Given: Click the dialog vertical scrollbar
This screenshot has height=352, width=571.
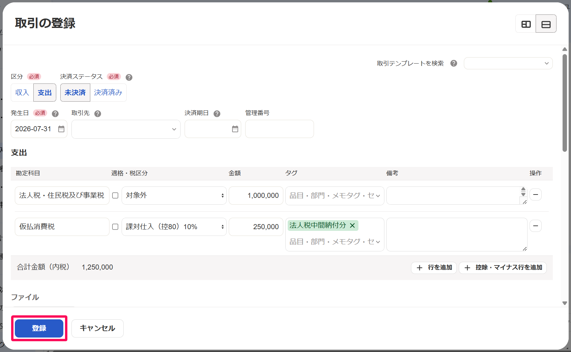Looking at the screenshot, I should pyautogui.click(x=565, y=103).
